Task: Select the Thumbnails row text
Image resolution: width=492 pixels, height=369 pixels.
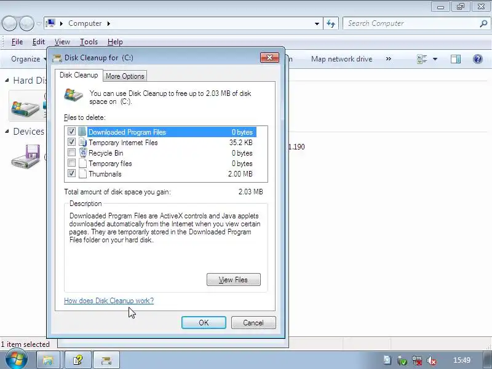Action: 105,174
